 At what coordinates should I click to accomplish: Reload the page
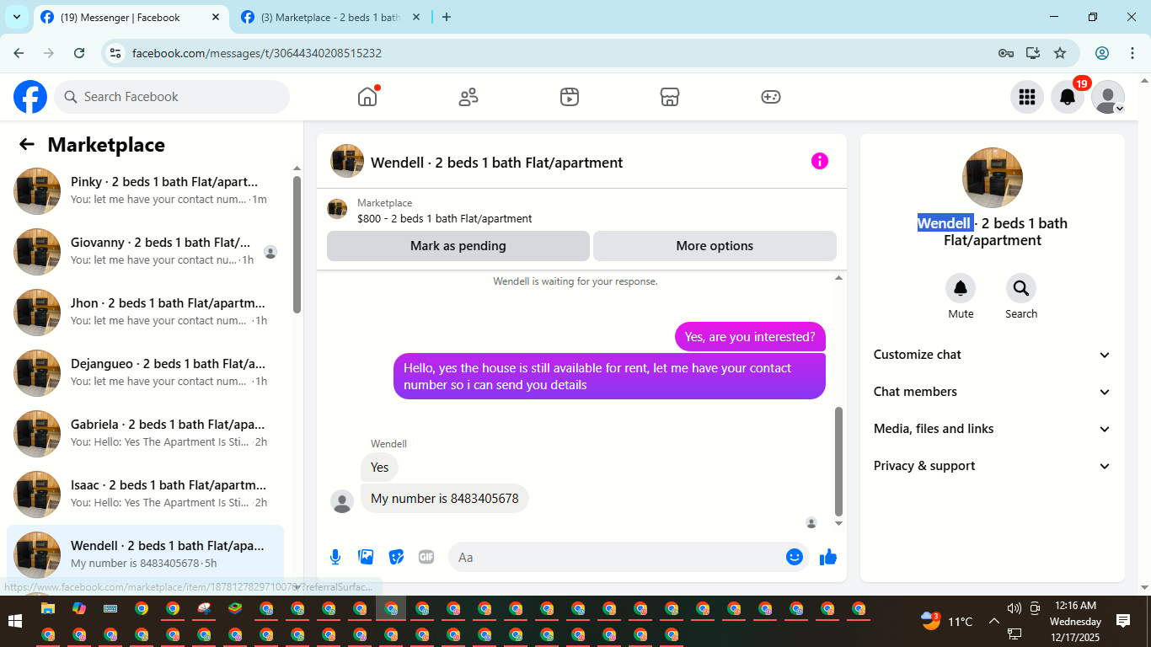click(x=79, y=53)
